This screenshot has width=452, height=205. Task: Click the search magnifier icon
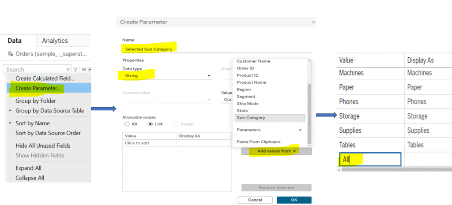(x=68, y=70)
